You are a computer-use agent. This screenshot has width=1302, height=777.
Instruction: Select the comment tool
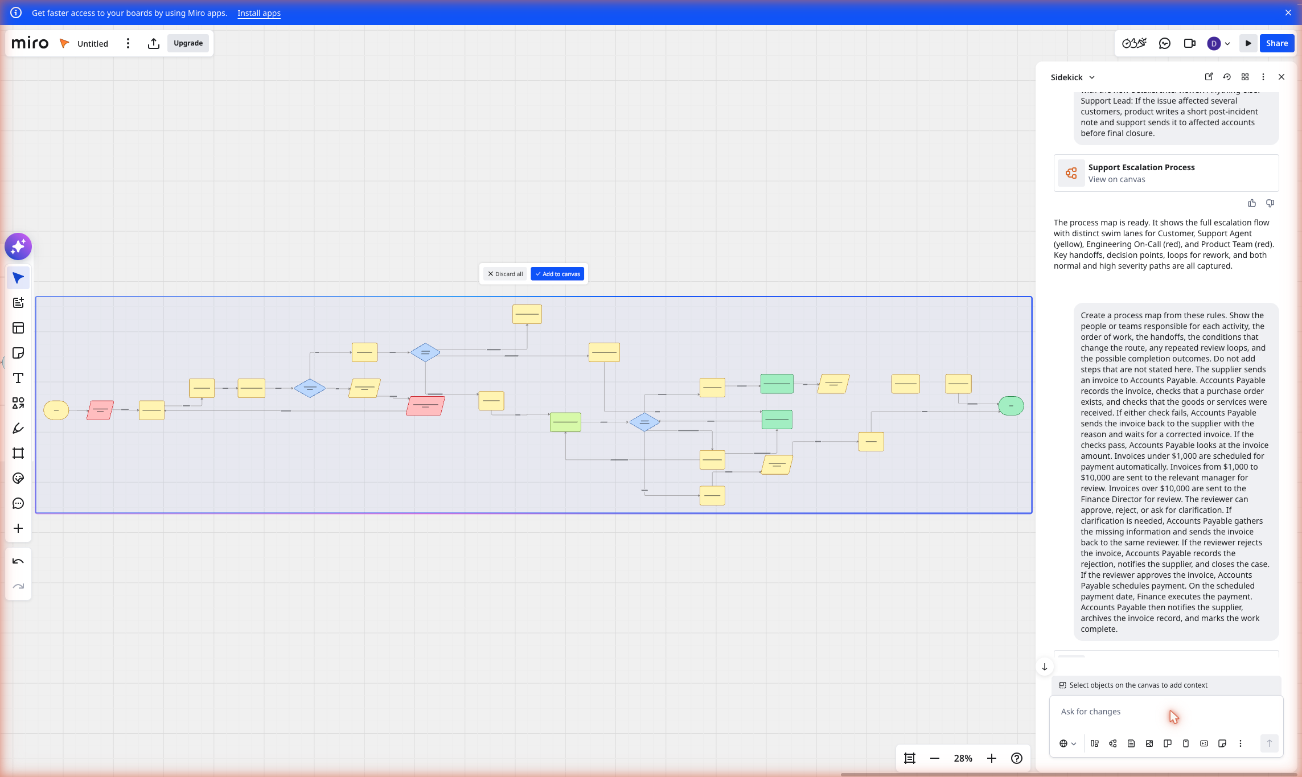[x=18, y=503]
